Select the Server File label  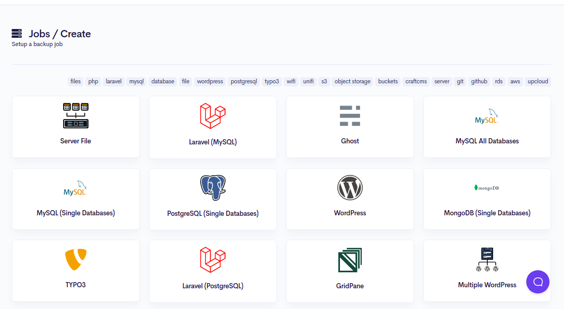pos(76,141)
